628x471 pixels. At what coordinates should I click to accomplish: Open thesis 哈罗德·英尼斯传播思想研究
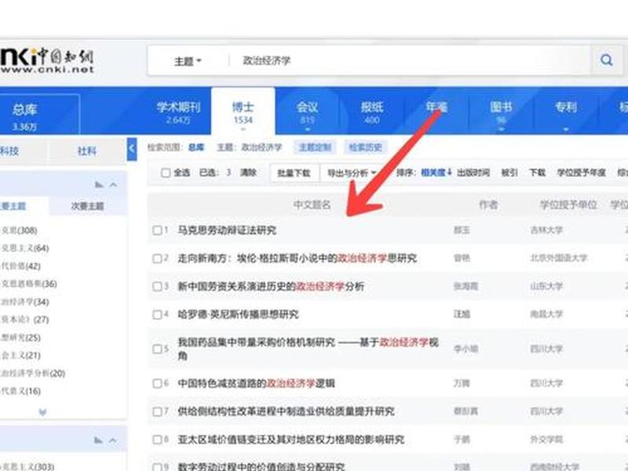239,315
